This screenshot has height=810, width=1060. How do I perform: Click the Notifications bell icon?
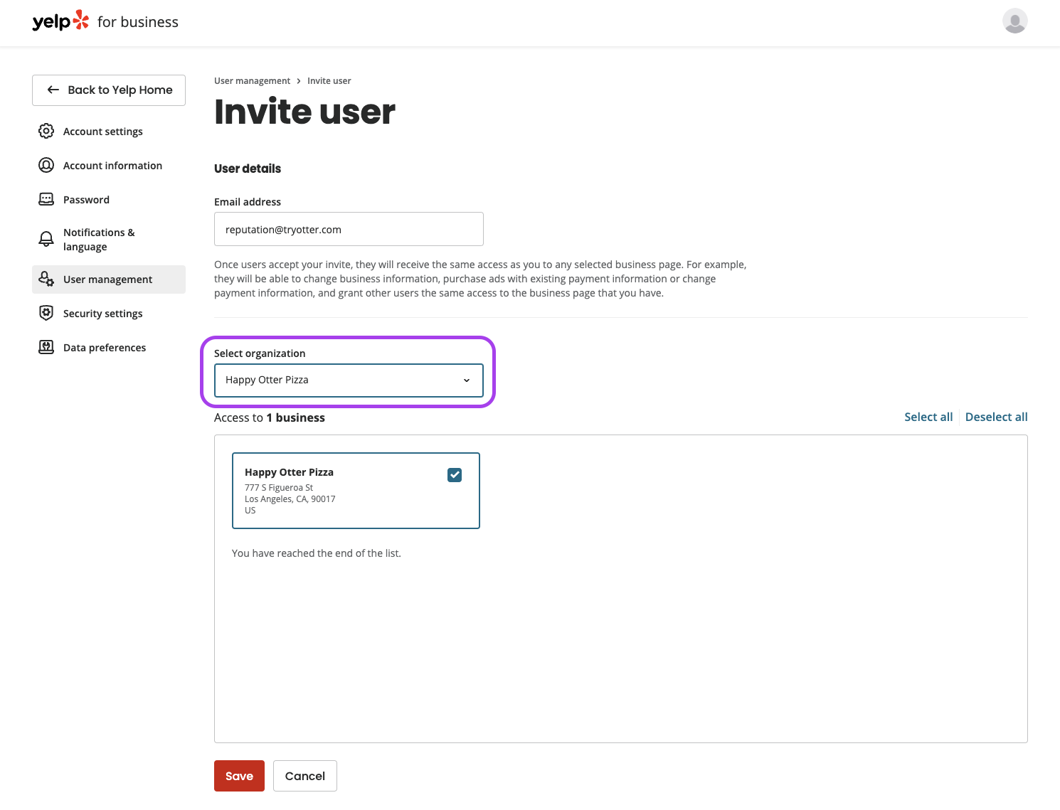(x=46, y=239)
